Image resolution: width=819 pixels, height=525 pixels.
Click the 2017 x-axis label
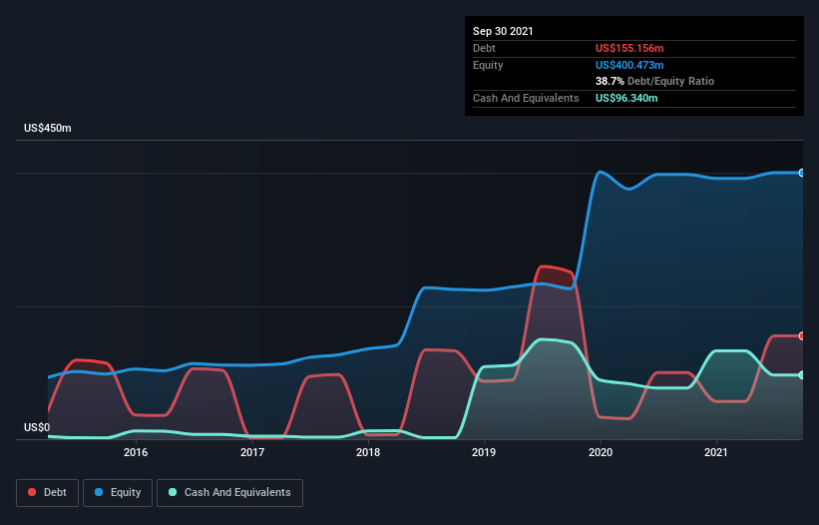tap(252, 452)
